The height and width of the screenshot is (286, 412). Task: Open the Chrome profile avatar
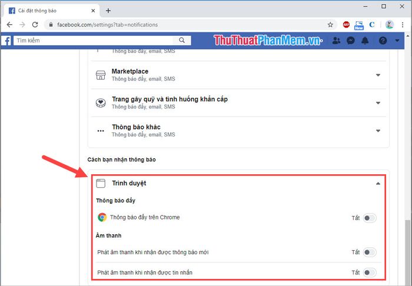pos(390,25)
